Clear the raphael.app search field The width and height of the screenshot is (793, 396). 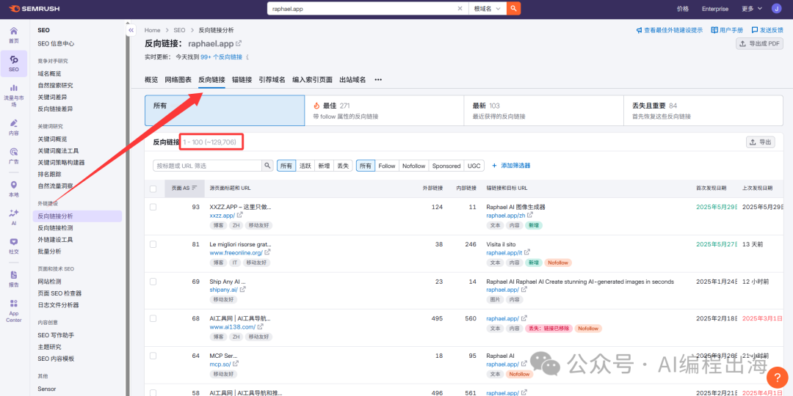(x=460, y=9)
